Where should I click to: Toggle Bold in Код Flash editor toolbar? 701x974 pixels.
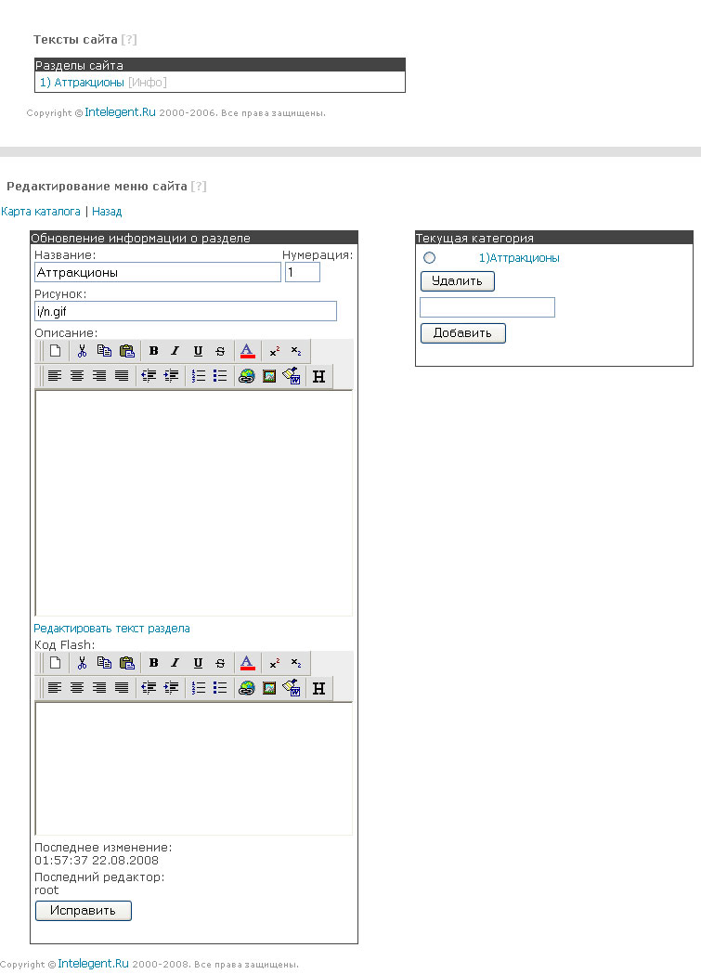153,663
